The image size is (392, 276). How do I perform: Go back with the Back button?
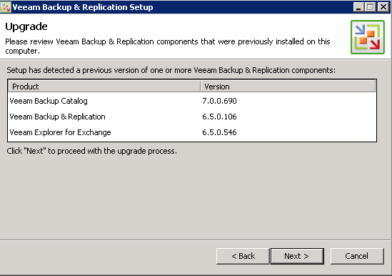(243, 256)
